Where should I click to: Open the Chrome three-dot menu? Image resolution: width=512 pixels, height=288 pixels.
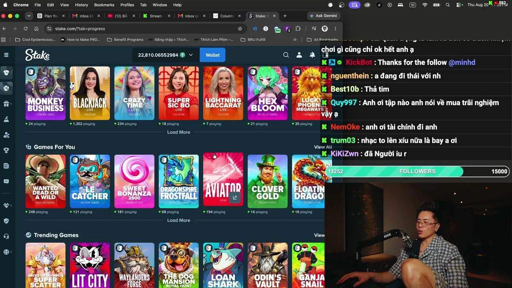tap(335, 29)
